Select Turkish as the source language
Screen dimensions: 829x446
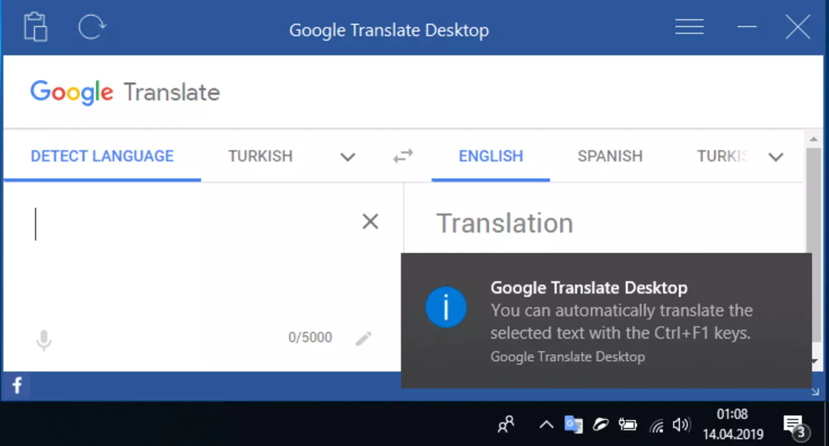point(260,156)
